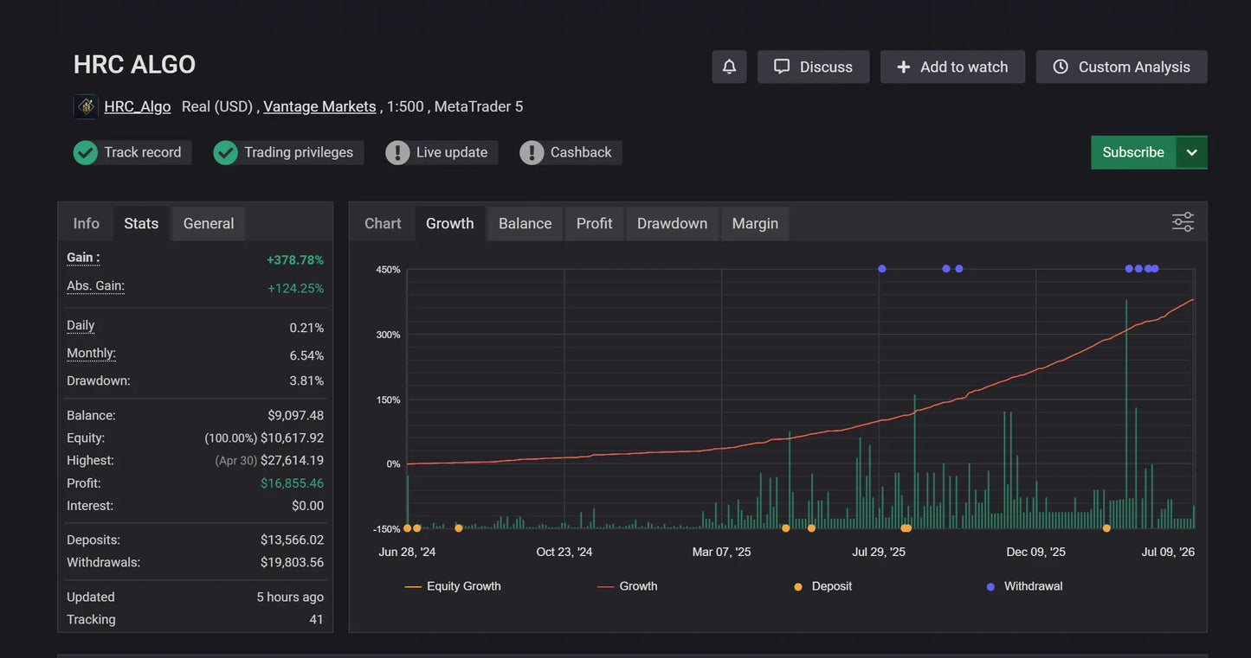Click the Discuss button
This screenshot has height=658, width=1251.
coord(813,67)
